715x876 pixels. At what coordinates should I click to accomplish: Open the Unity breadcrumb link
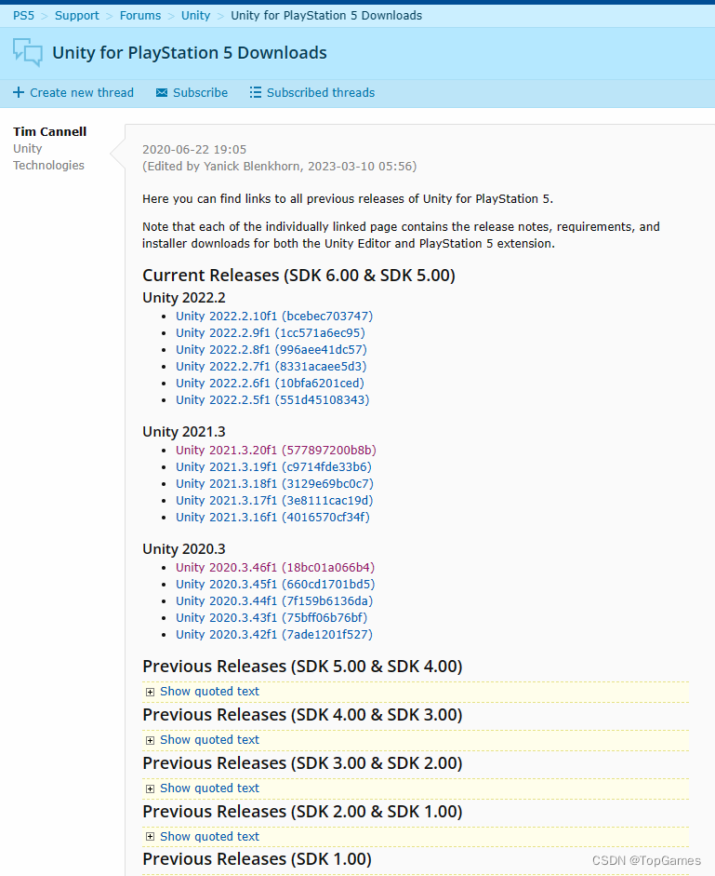point(195,16)
